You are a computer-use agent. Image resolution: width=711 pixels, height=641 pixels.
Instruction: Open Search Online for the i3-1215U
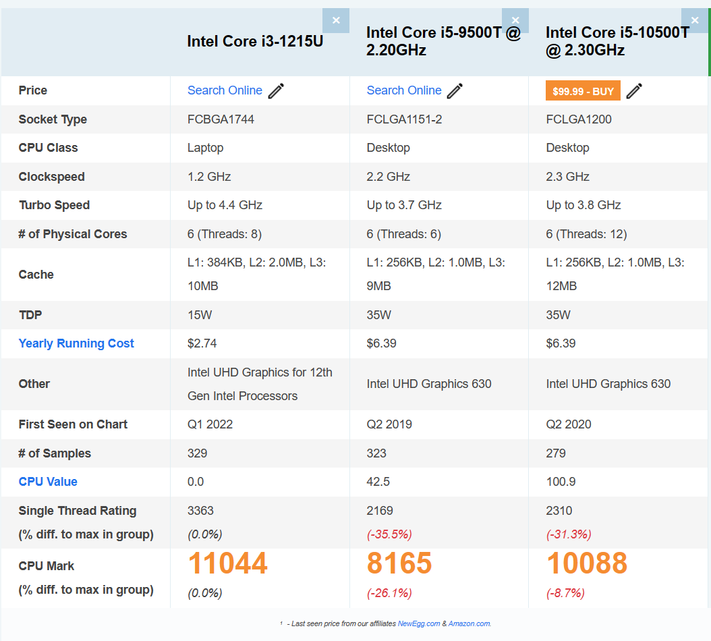coord(225,90)
